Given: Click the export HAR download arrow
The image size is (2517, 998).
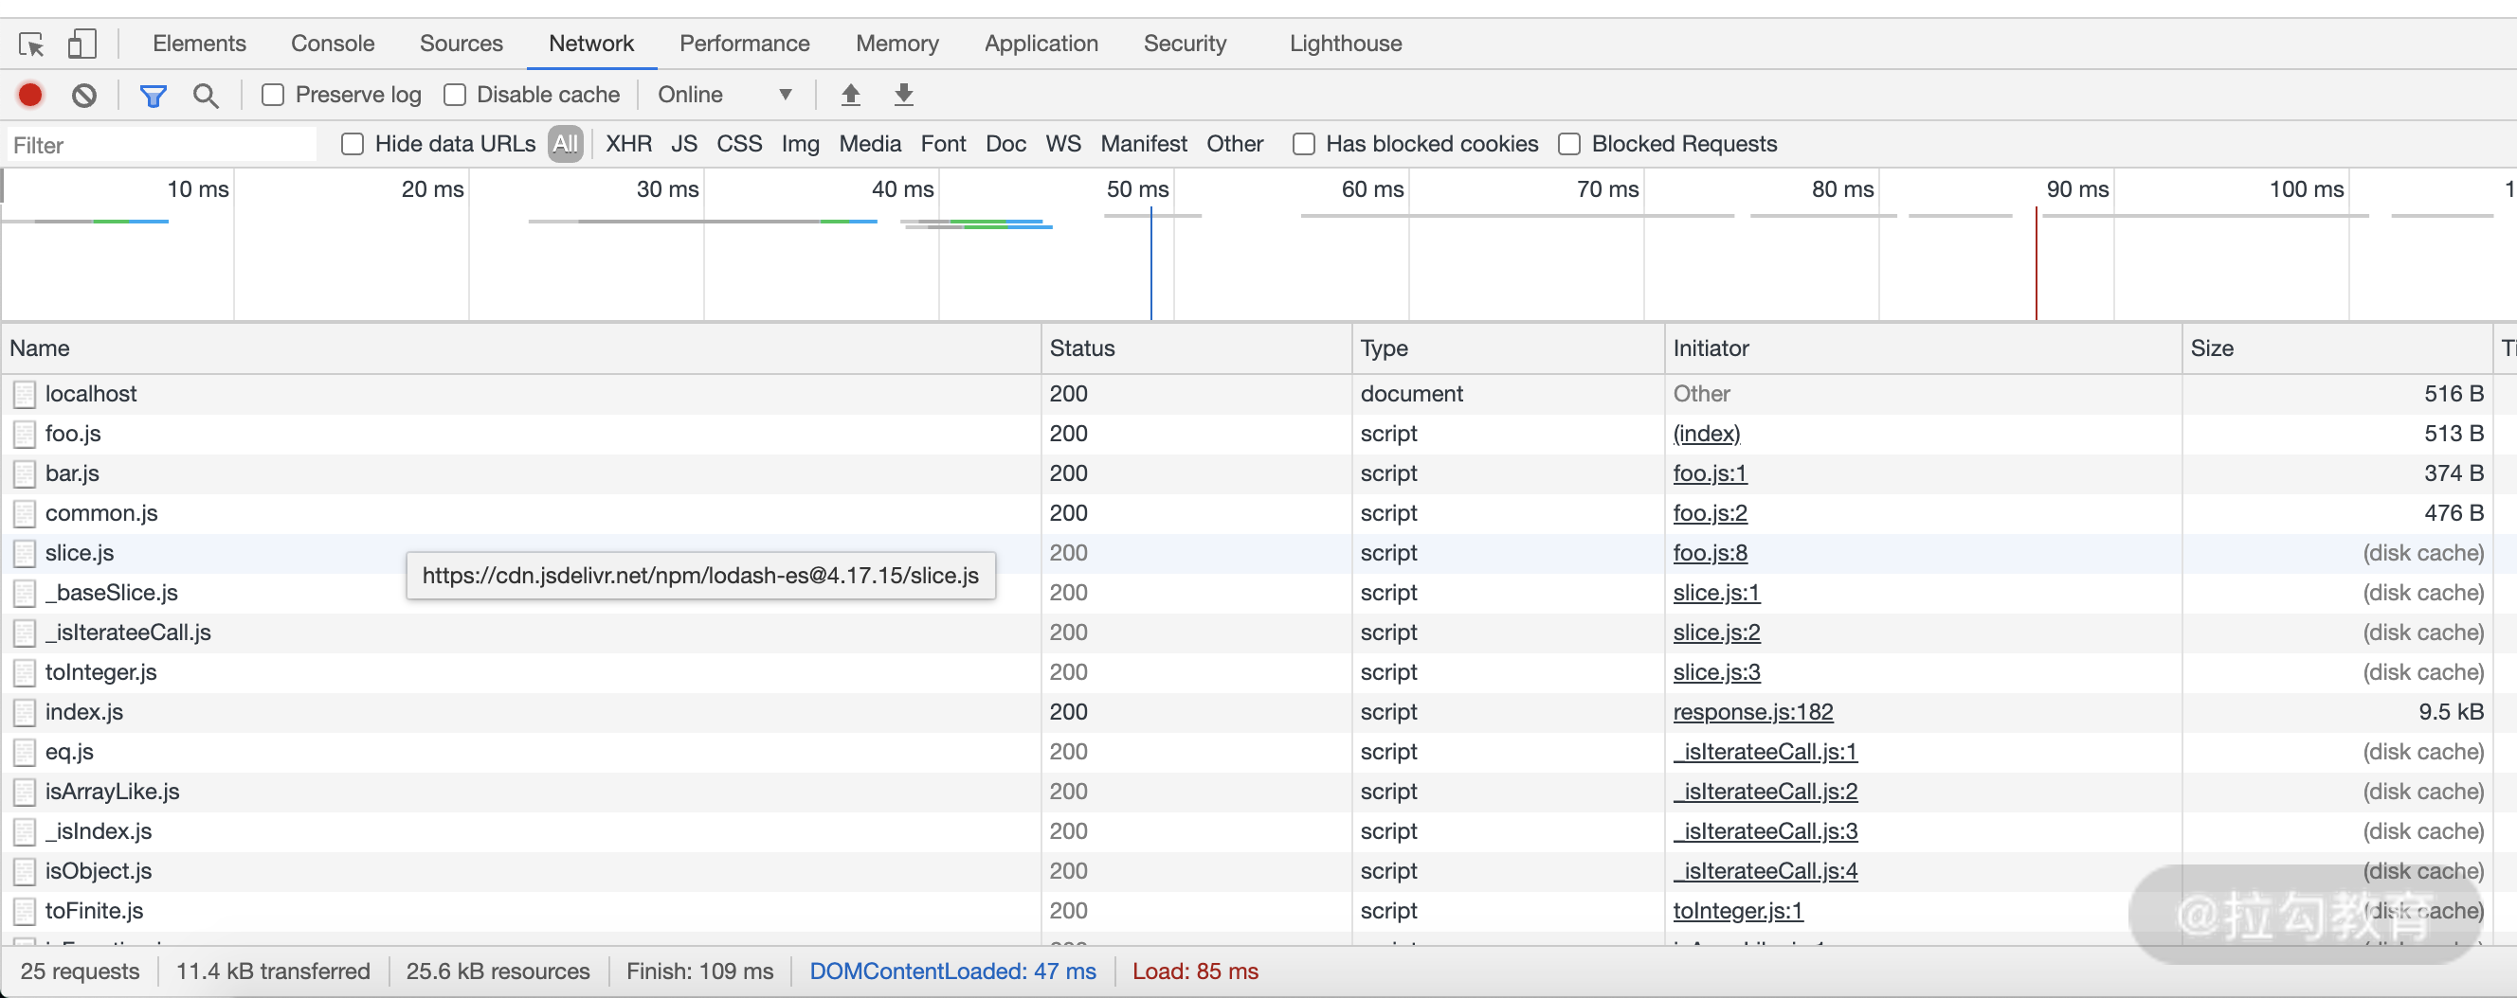Looking at the screenshot, I should [904, 95].
